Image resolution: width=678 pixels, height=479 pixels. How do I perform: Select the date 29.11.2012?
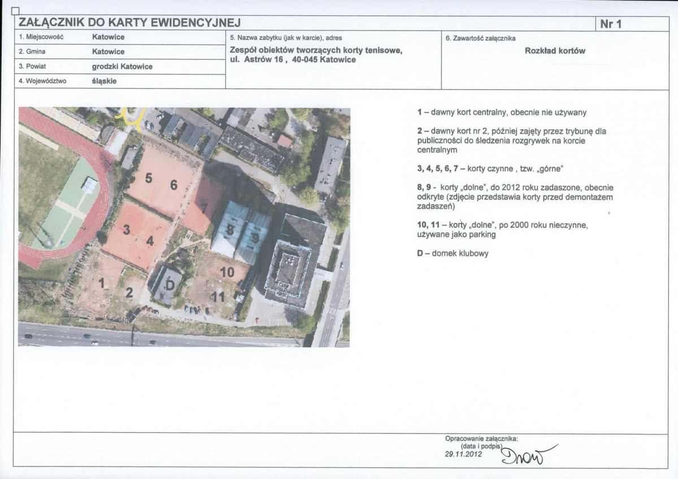coord(463,454)
